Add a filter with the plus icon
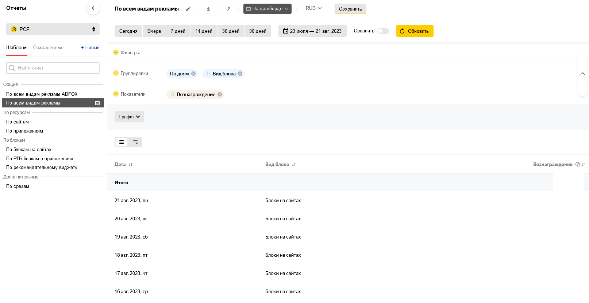This screenshot has width=589, height=303. [116, 52]
